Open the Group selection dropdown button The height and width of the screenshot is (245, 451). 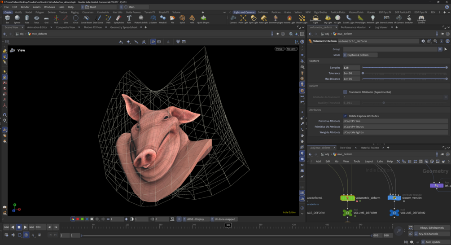coord(440,49)
